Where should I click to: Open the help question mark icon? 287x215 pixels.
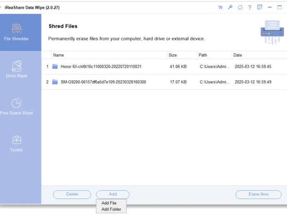pos(250,7)
